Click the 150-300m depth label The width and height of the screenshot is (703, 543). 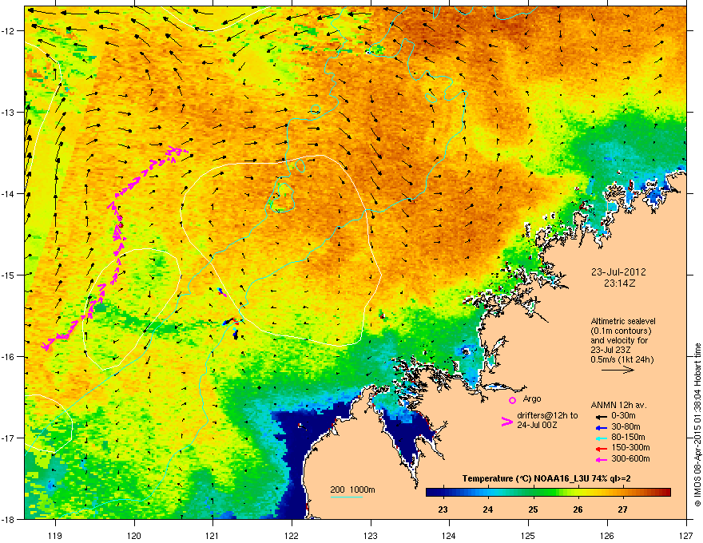[x=630, y=447]
